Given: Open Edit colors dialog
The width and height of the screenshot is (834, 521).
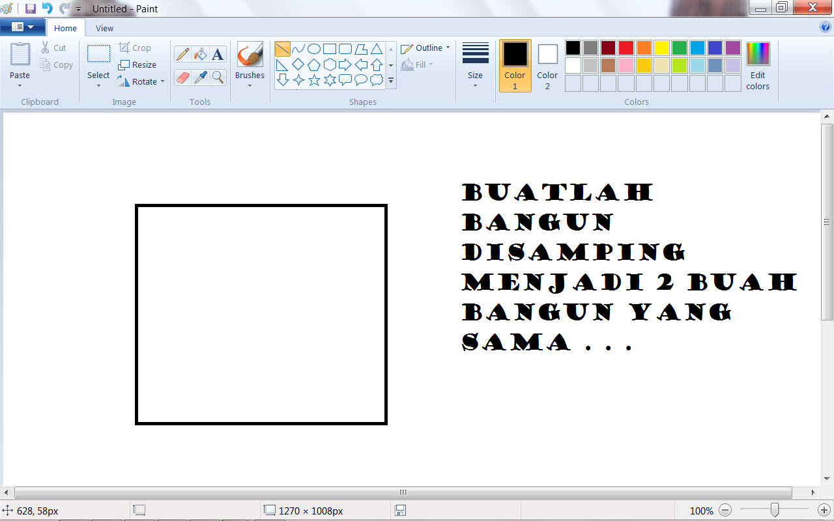Looking at the screenshot, I should coord(758,66).
